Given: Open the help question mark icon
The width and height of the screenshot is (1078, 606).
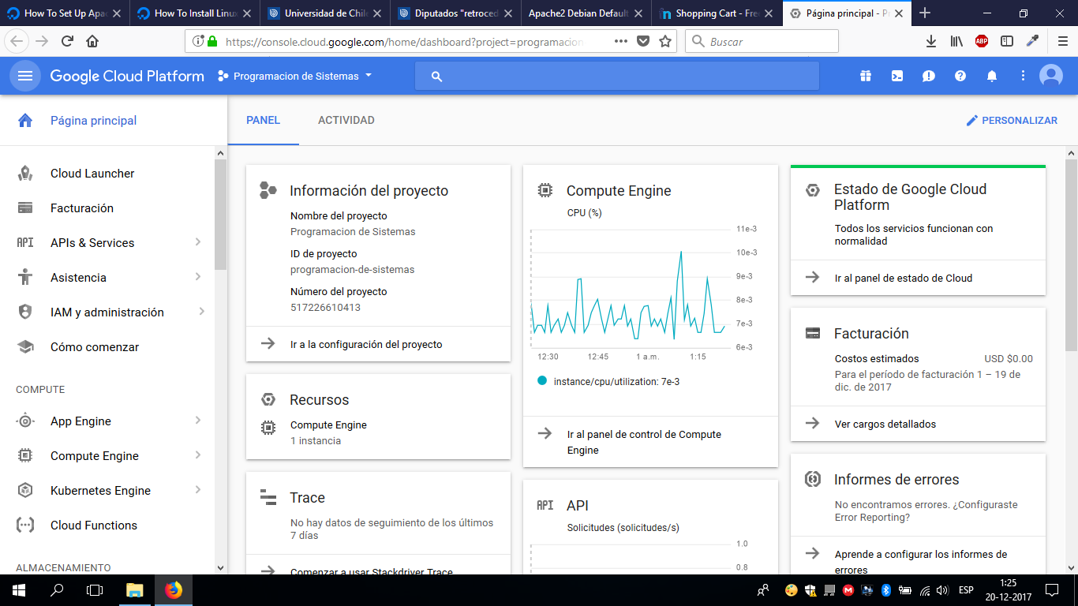Looking at the screenshot, I should (x=960, y=76).
